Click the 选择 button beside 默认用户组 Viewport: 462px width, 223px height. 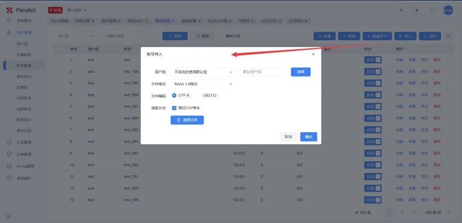(x=301, y=71)
